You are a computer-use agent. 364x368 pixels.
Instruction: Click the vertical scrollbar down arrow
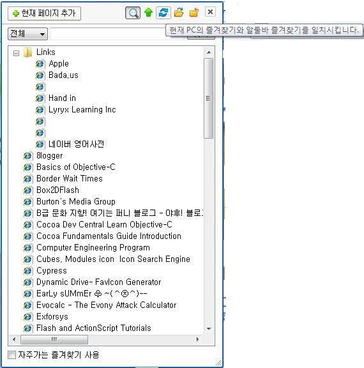click(209, 329)
